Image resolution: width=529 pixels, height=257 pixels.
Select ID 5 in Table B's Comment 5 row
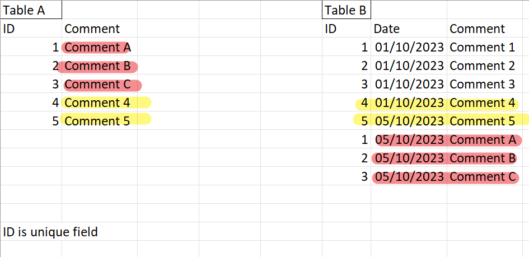tap(347, 121)
